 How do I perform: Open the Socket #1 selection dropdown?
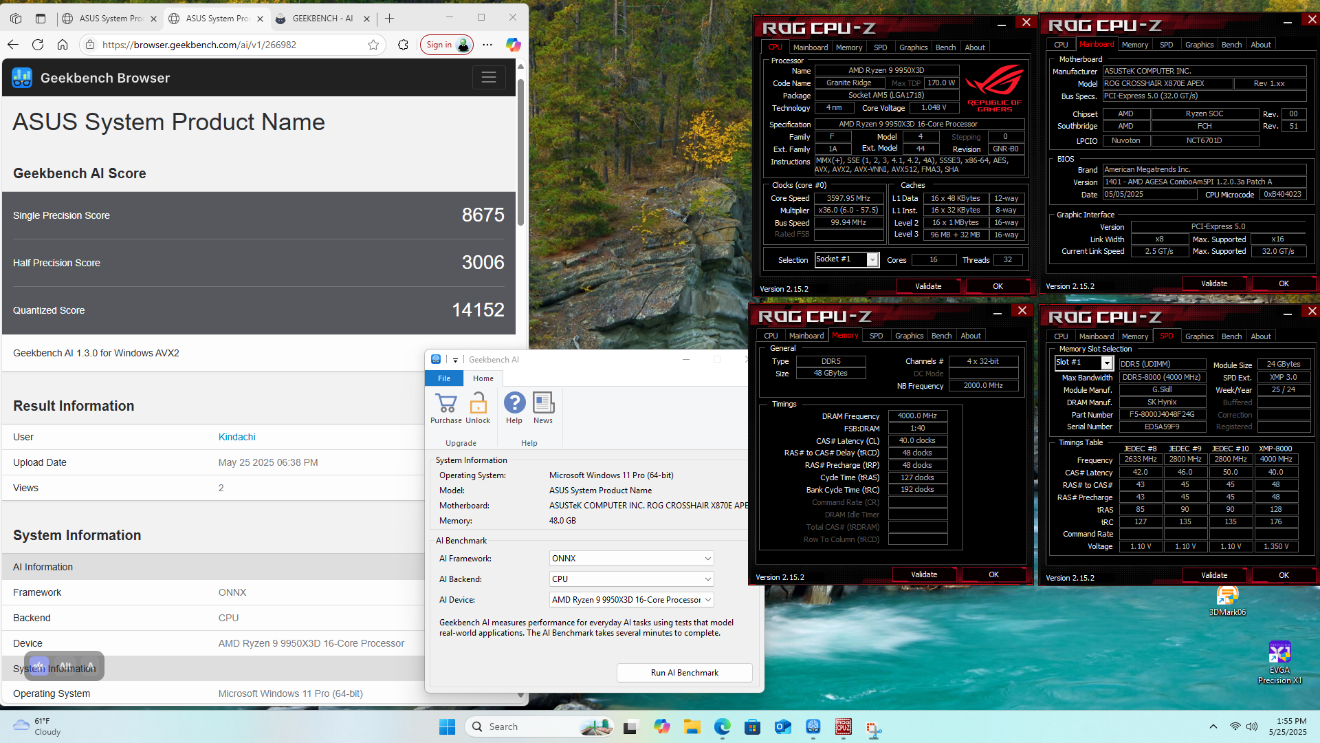click(x=872, y=260)
